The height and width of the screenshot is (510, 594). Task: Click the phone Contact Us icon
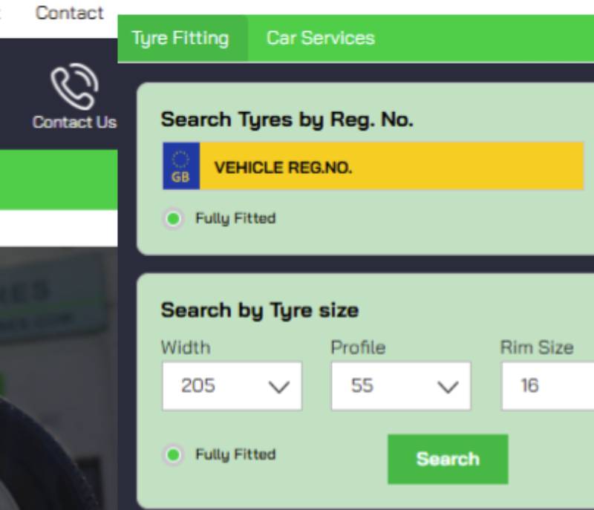tap(75, 86)
